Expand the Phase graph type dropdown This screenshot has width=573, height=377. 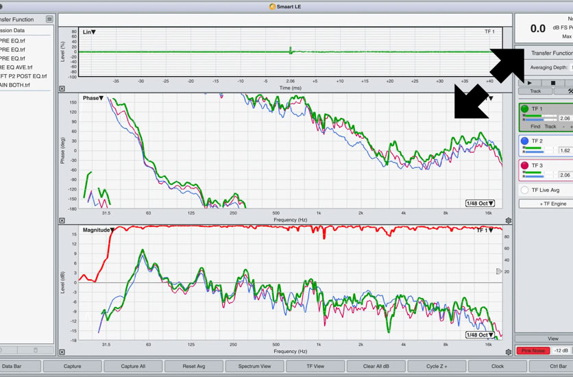tap(93, 98)
